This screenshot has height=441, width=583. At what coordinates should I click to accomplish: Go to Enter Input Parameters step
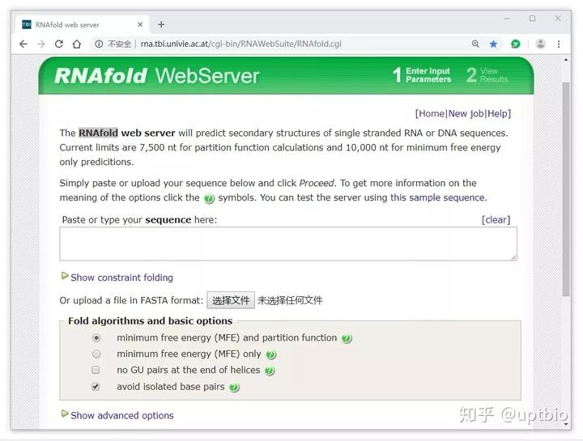422,75
